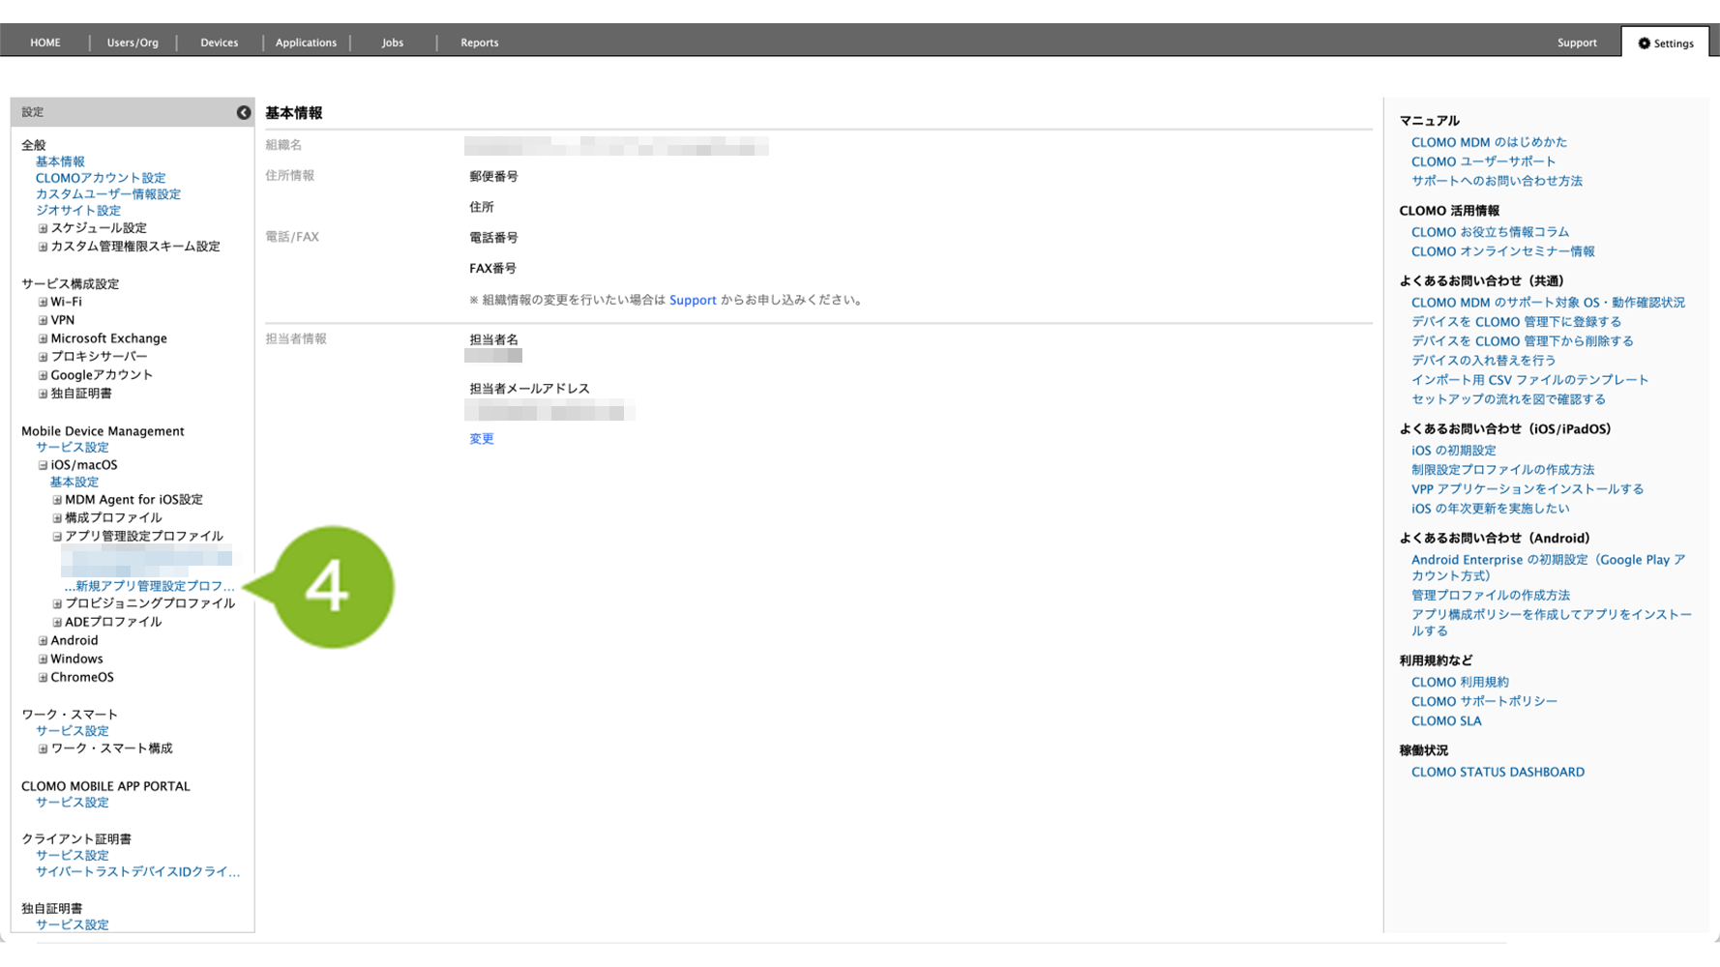Viewport: 1720px width, 967px height.
Task: Collapse the iOS/macOS tree node
Action: click(x=43, y=466)
